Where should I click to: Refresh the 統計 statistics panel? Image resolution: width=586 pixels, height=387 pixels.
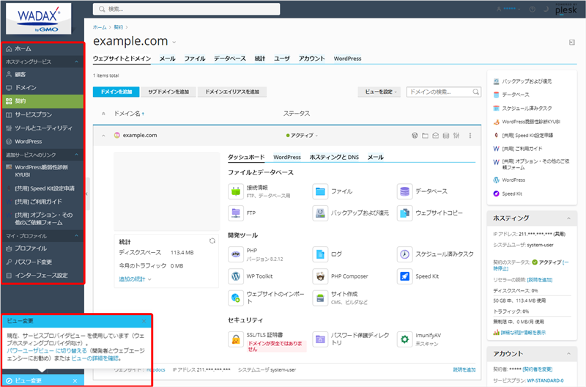pyautogui.click(x=212, y=241)
